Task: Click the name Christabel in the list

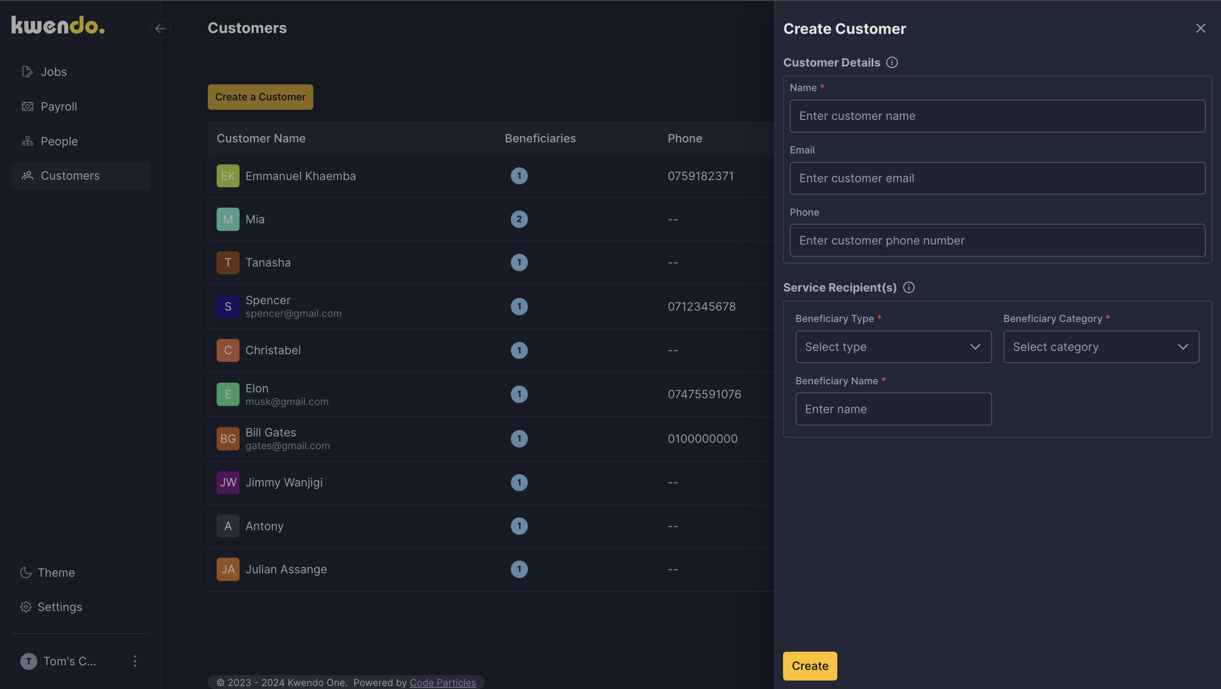Action: coord(273,350)
